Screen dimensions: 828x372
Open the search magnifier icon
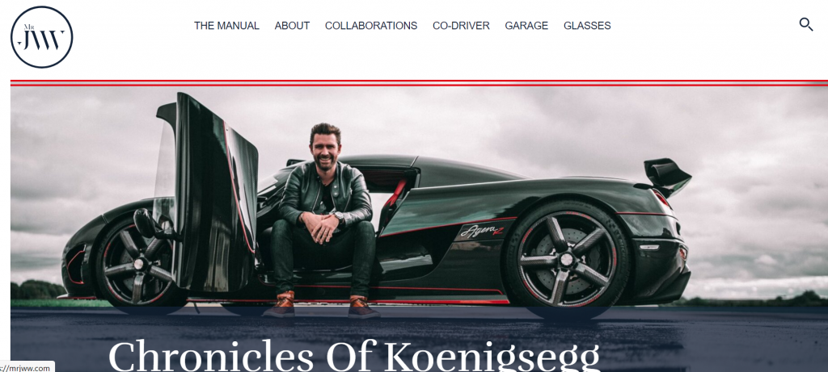coord(806,24)
